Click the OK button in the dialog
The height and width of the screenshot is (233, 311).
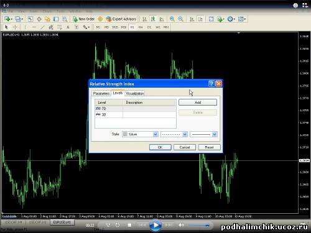point(160,147)
